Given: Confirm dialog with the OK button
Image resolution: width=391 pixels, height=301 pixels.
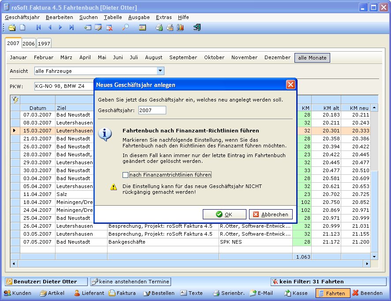Looking at the screenshot, I should 224,214.
